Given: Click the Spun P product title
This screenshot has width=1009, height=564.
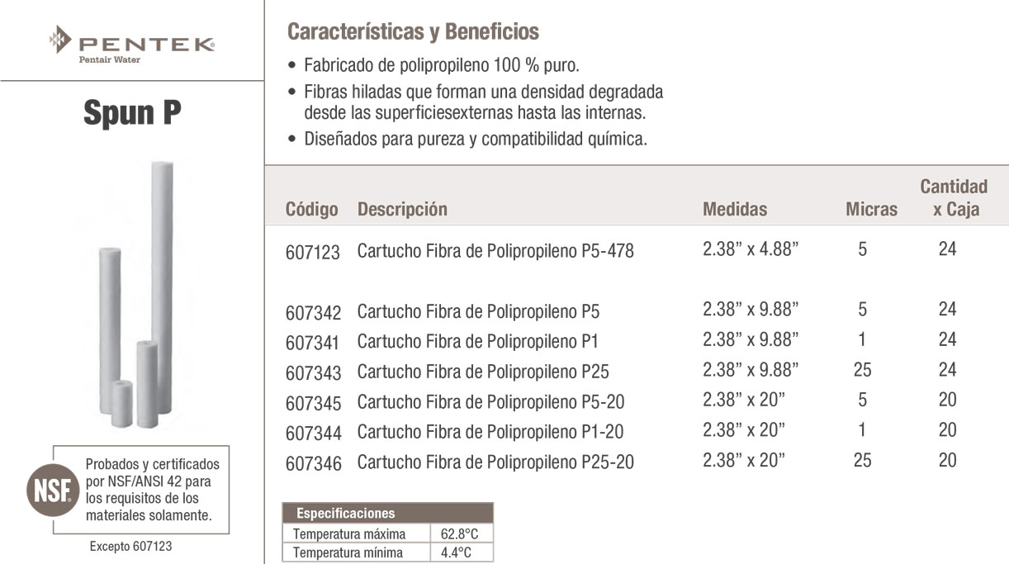Looking at the screenshot, I should [132, 112].
